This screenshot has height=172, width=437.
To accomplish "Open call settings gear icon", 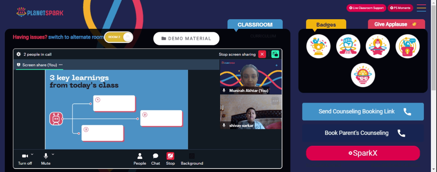I will 18,54.
